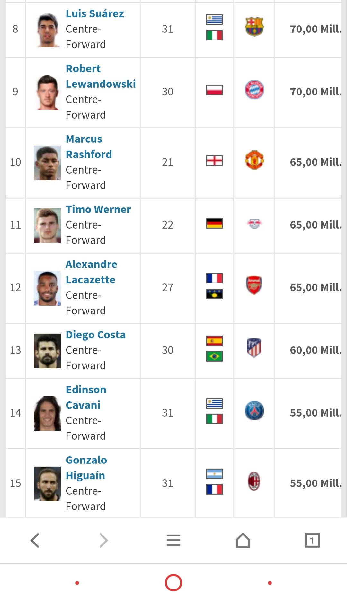
Task: Open Robert Lewandowski player profile link
Action: tap(101, 76)
